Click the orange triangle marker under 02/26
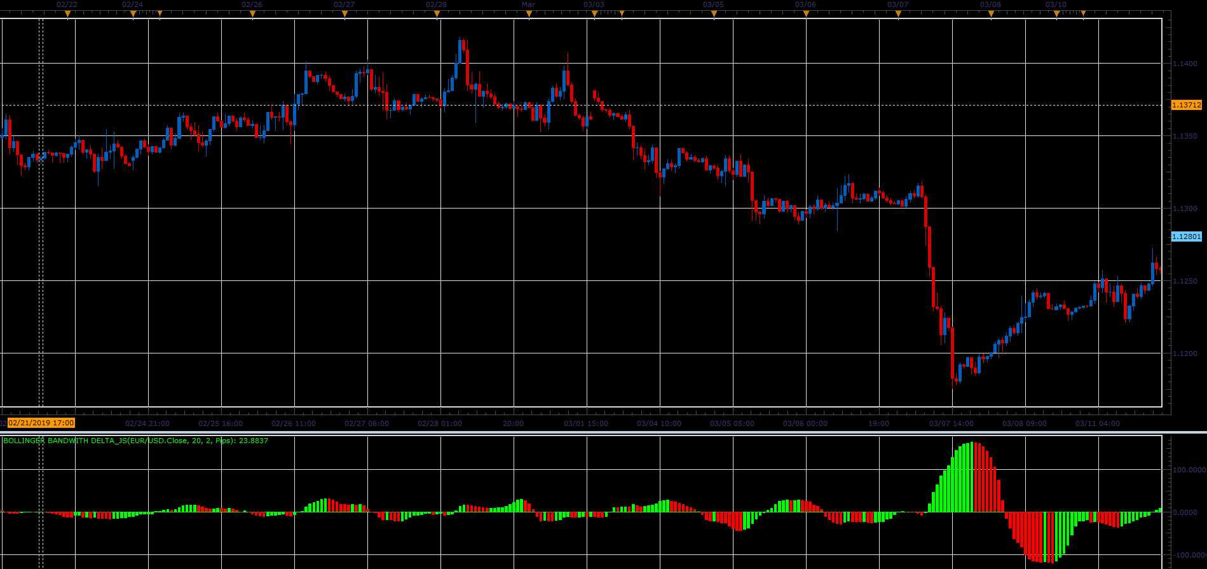Viewport: 1207px width, 569px height. coord(252,13)
